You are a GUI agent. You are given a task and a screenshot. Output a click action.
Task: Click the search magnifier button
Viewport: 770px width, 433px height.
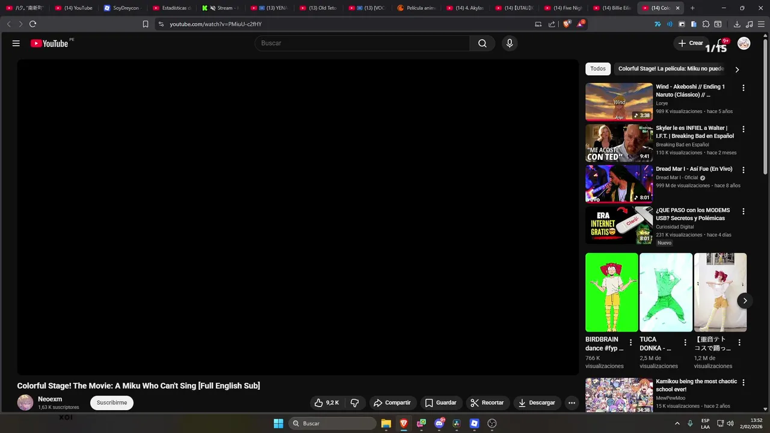482,43
